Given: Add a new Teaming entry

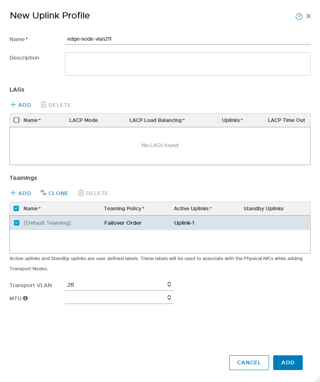Looking at the screenshot, I should click(21, 193).
